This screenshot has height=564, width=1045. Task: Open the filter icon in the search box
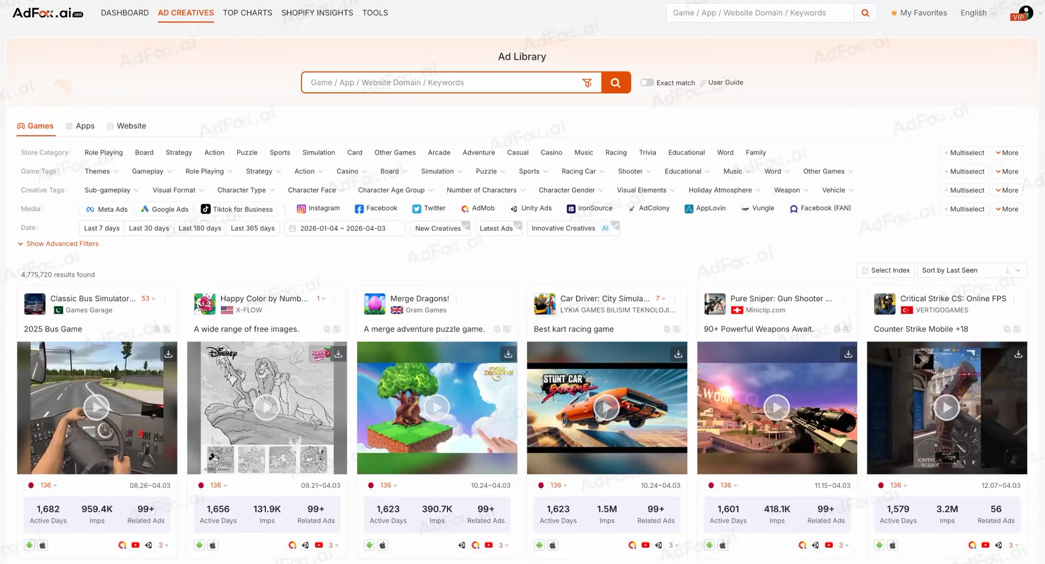pos(587,83)
